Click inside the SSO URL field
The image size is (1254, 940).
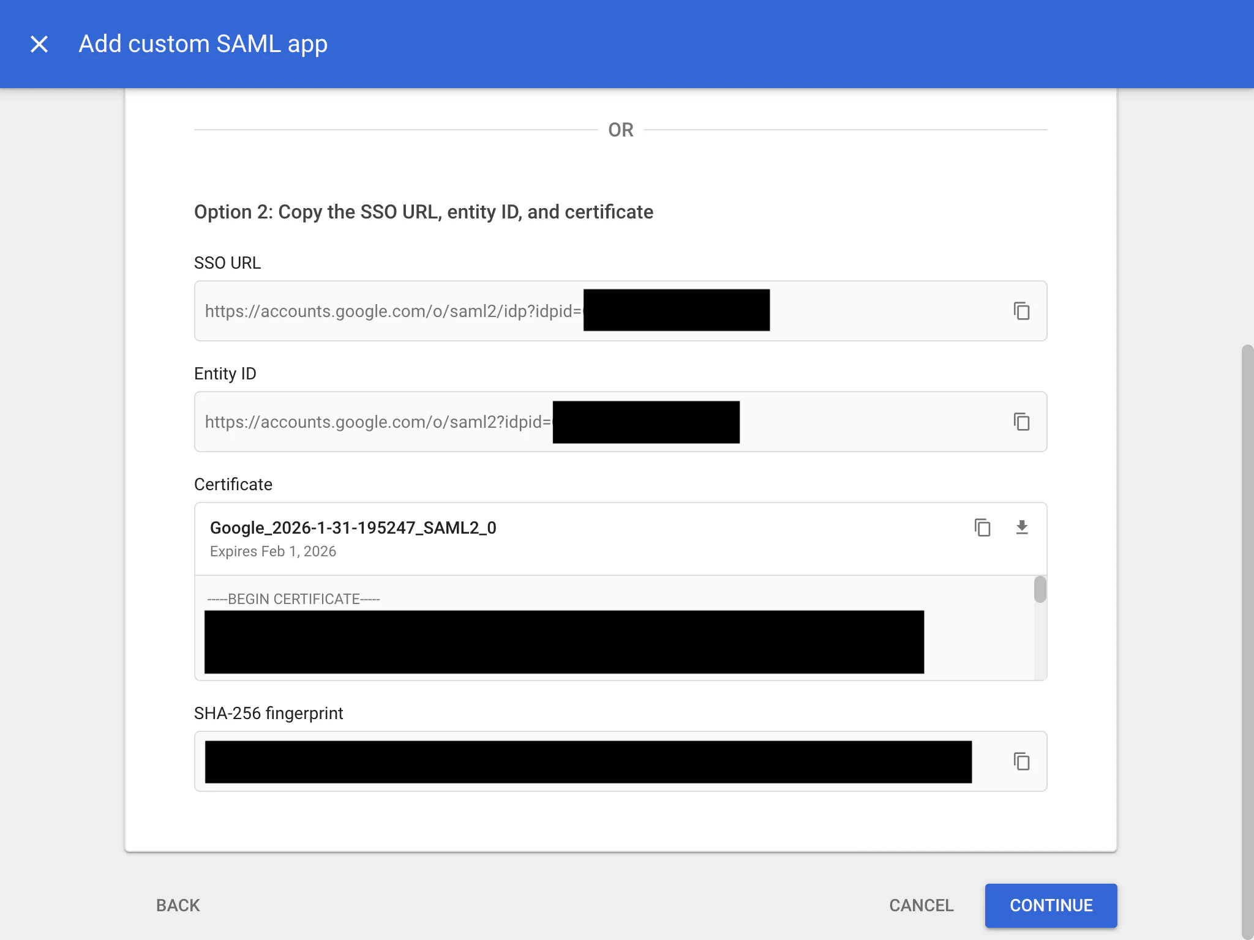392,311
